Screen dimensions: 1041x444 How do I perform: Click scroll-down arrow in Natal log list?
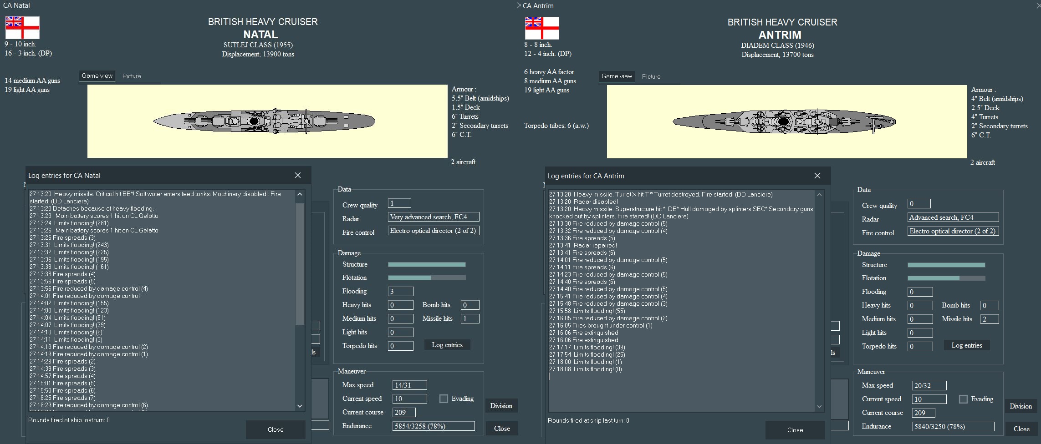pyautogui.click(x=300, y=406)
